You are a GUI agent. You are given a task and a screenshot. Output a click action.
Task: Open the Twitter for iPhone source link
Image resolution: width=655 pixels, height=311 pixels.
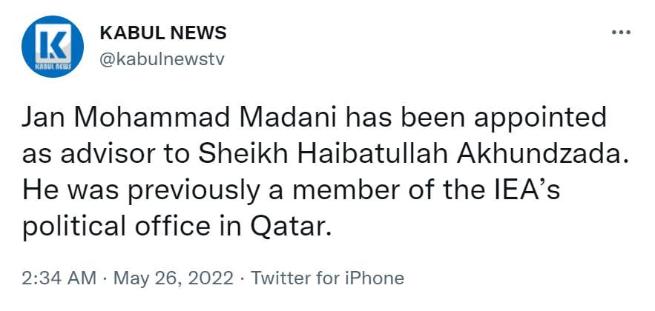pos(327,278)
